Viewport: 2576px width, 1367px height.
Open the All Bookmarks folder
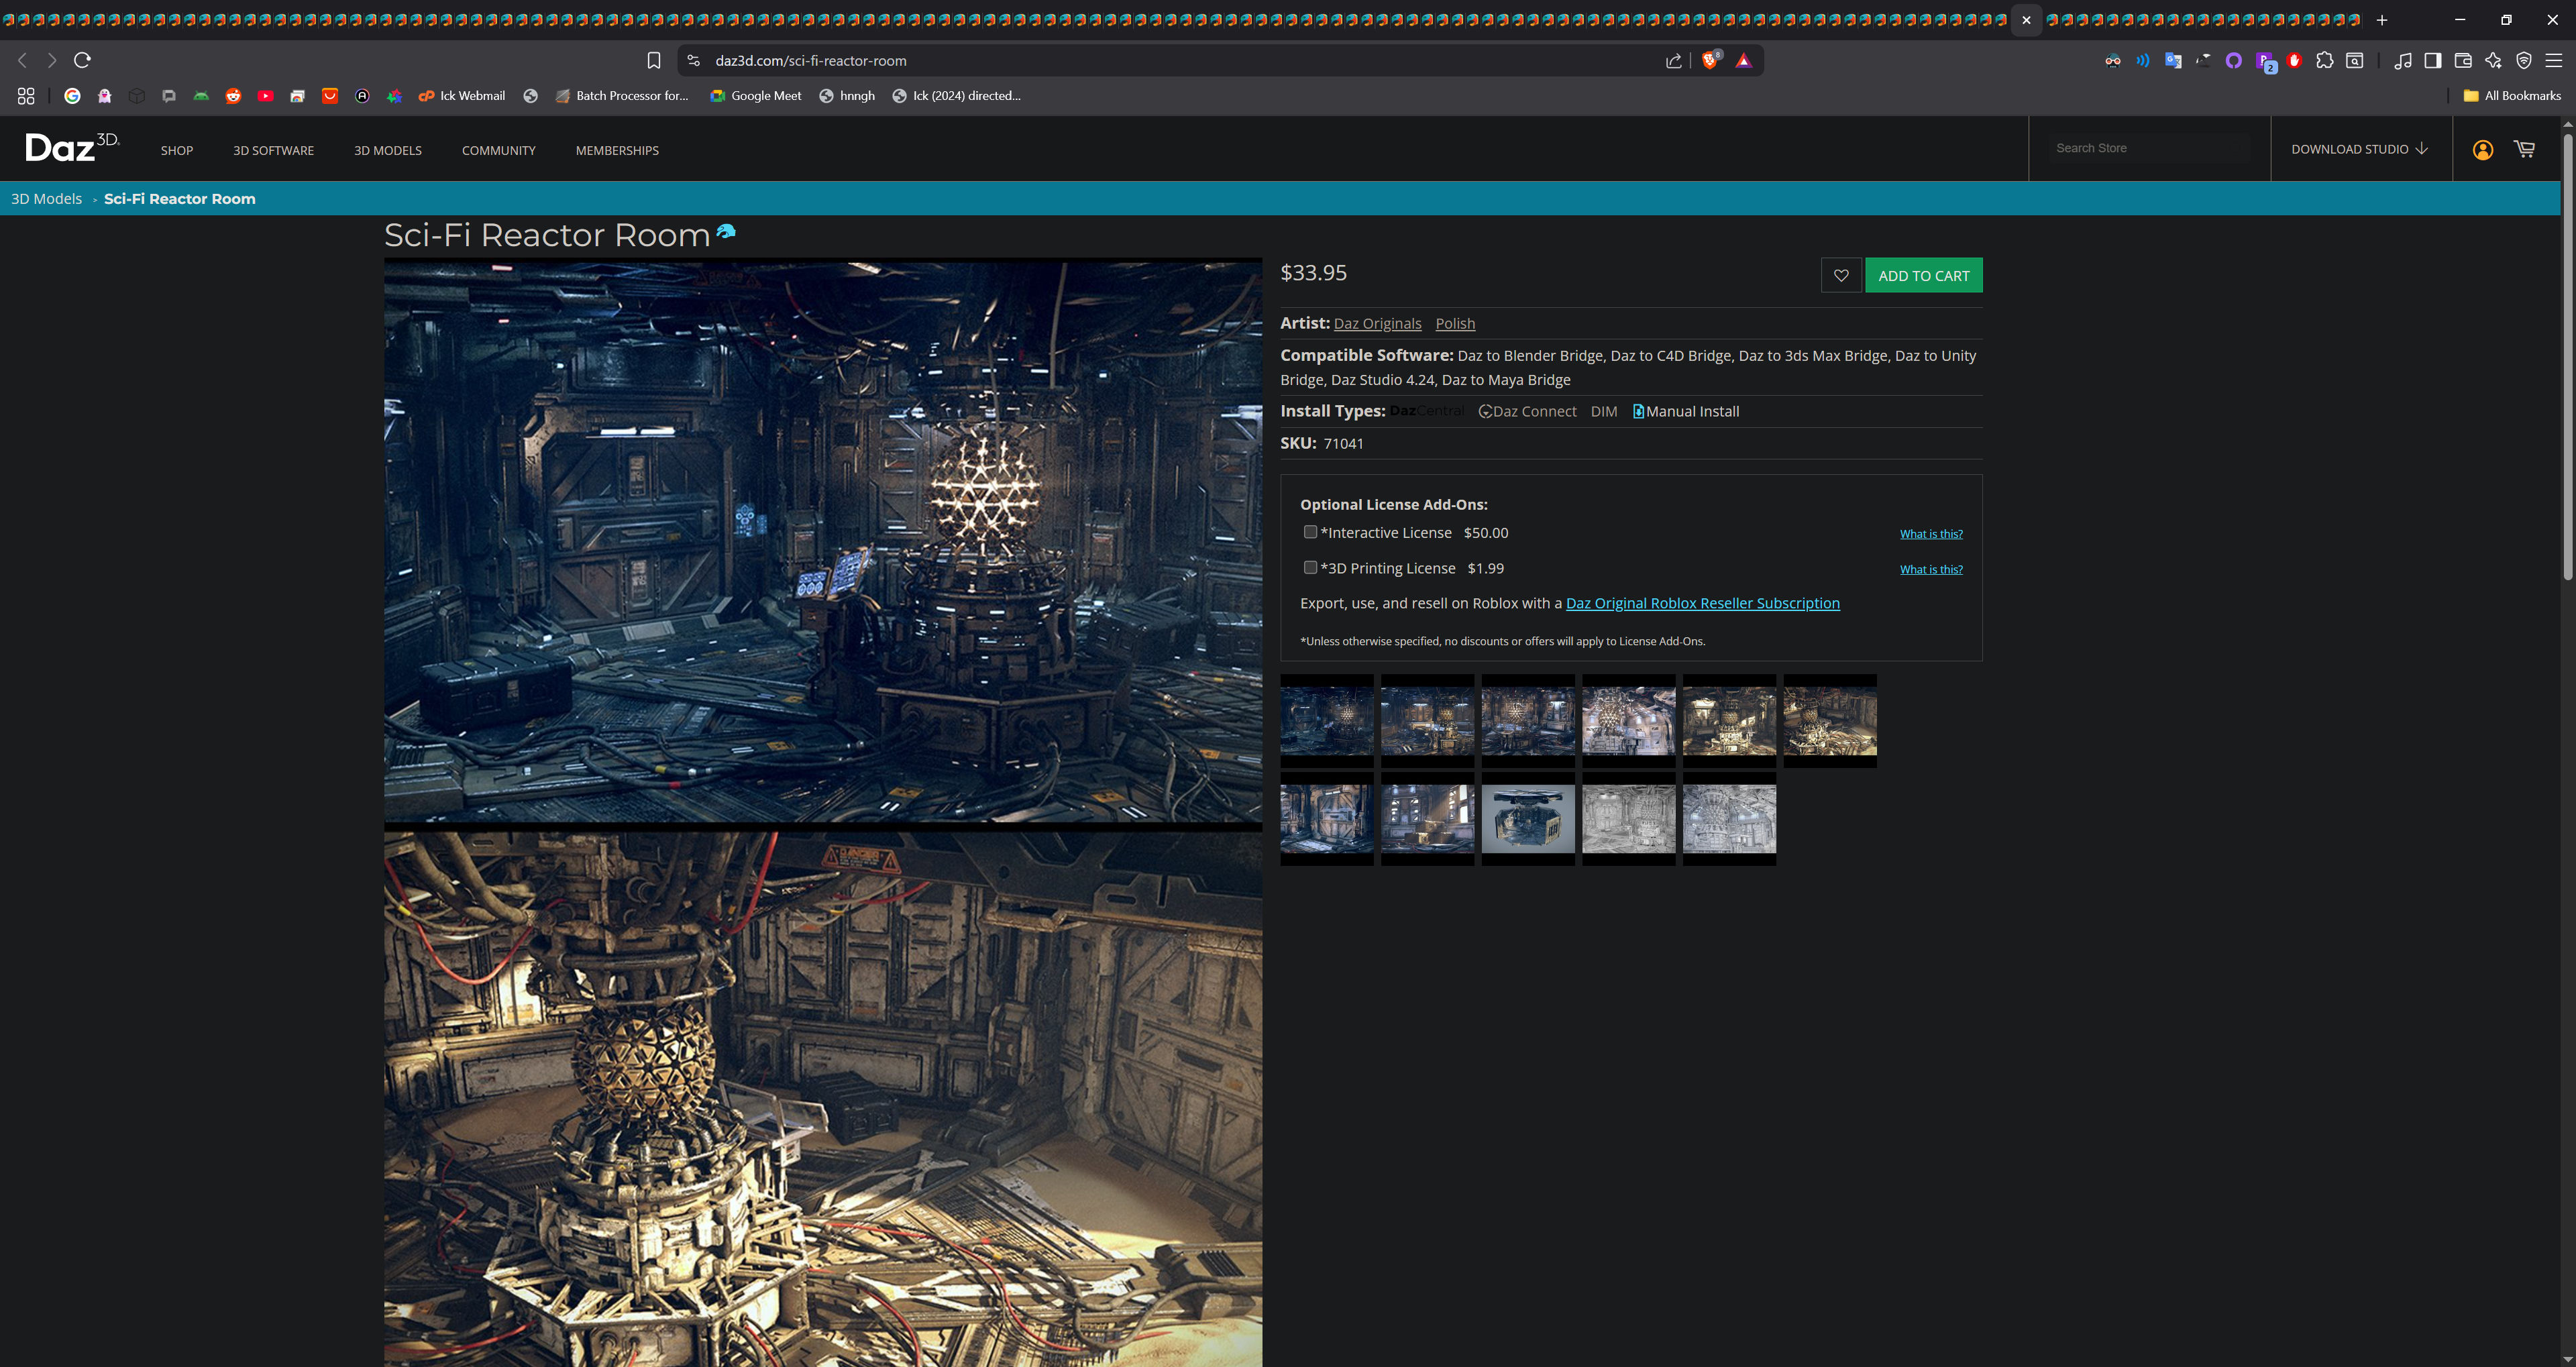(2512, 96)
